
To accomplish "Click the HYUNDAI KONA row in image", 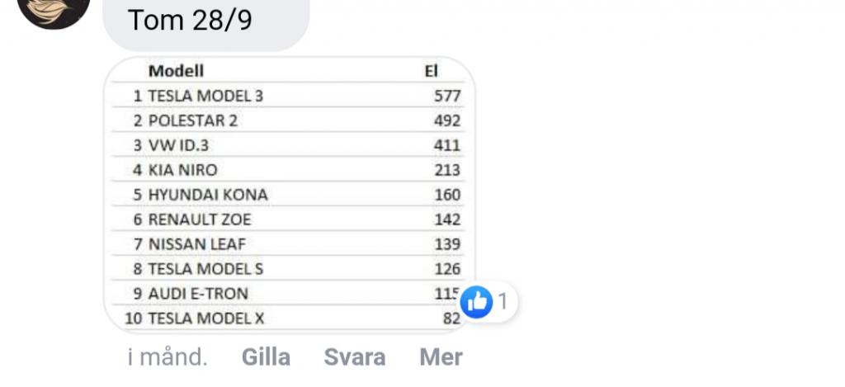I will coord(288,195).
